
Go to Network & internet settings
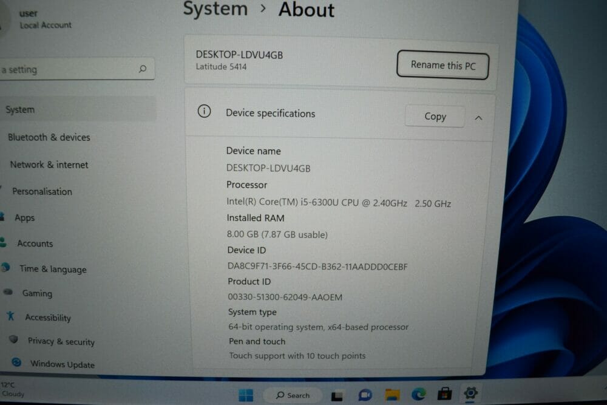click(49, 165)
